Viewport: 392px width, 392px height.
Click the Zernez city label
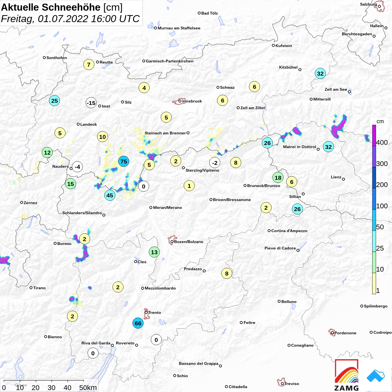click(x=31, y=203)
